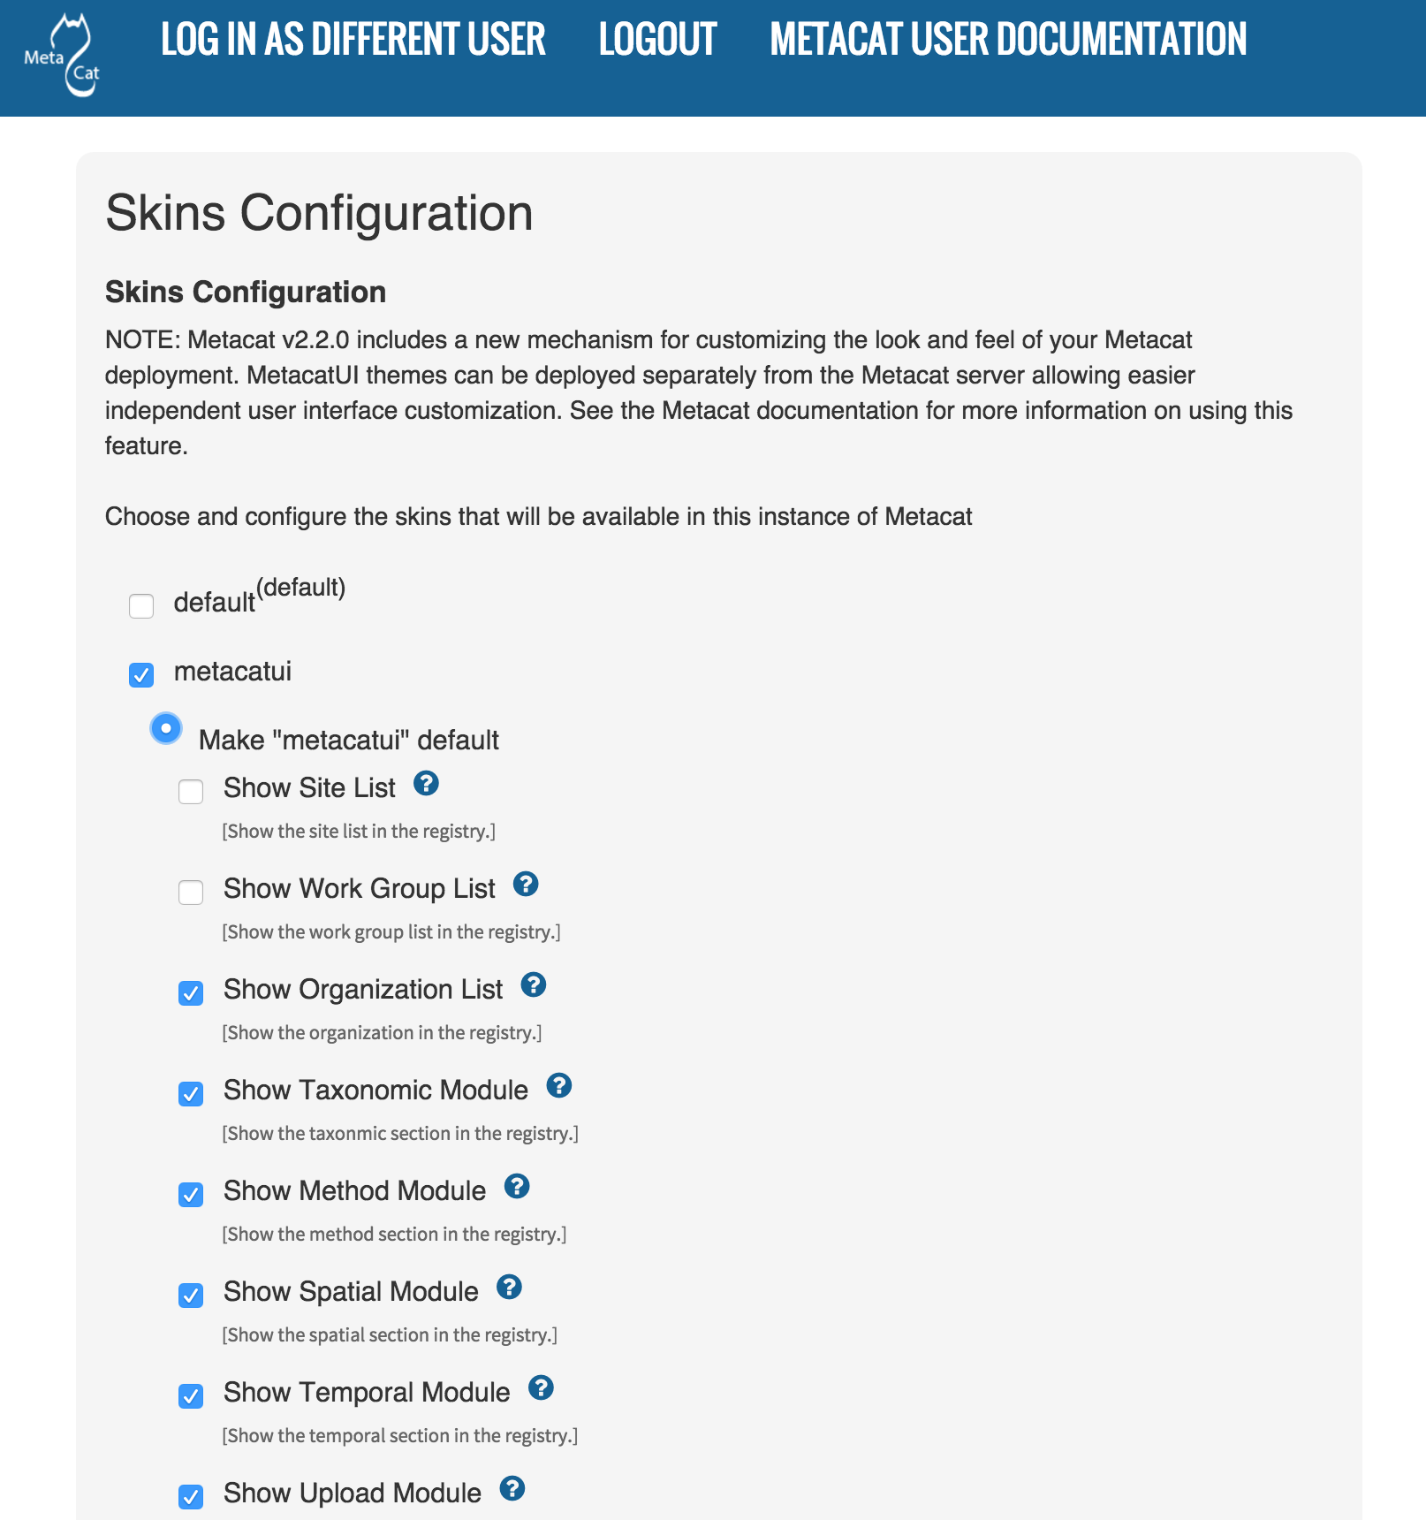Image resolution: width=1426 pixels, height=1520 pixels.
Task: Open help icon for Show Temporal Module
Action: (x=542, y=1387)
